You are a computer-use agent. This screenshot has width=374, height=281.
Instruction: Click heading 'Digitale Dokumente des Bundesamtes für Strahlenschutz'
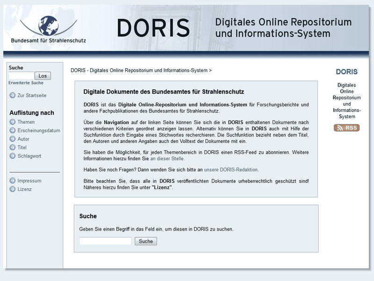click(x=164, y=92)
